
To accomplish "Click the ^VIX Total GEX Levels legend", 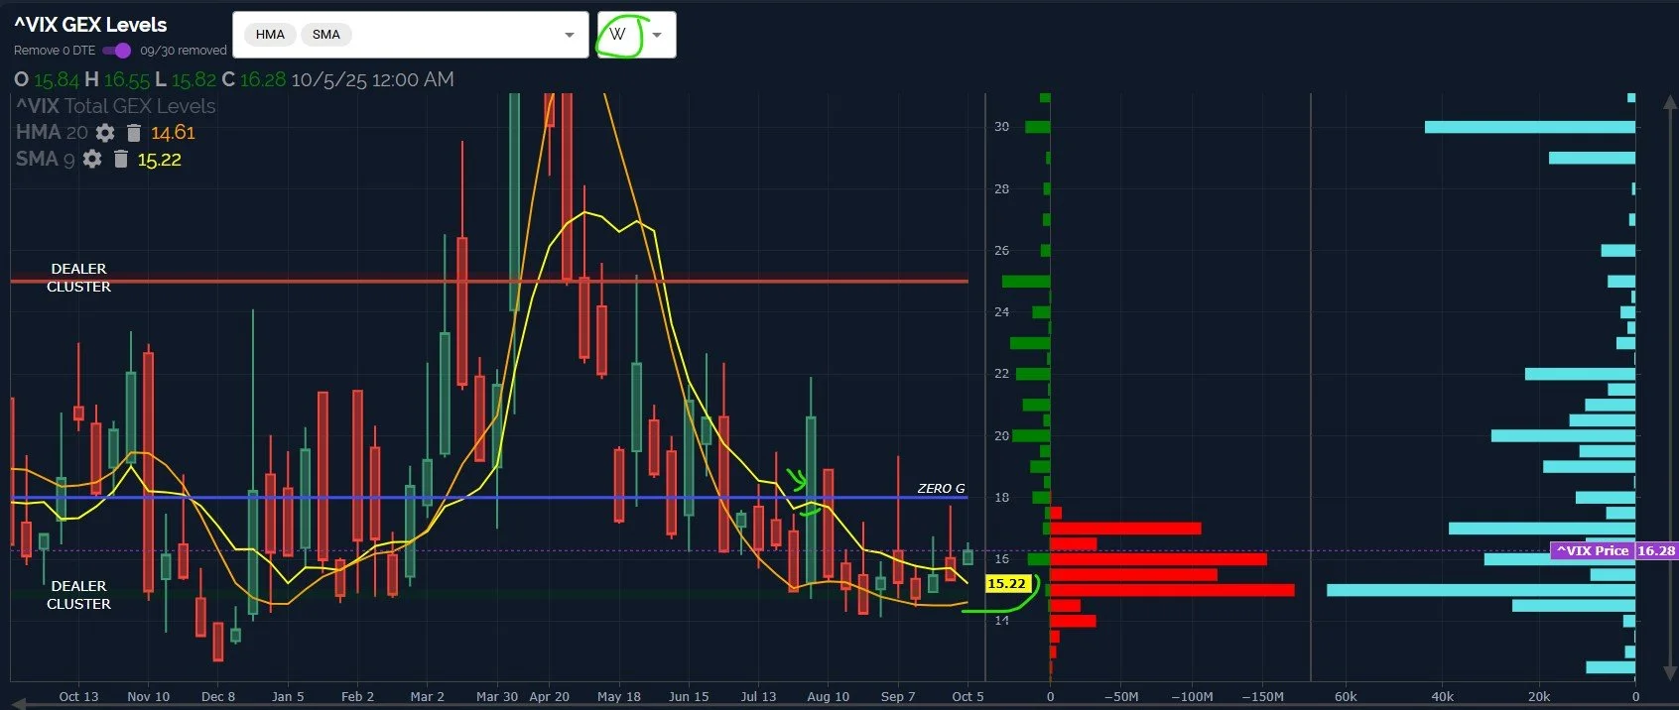I will pos(115,106).
